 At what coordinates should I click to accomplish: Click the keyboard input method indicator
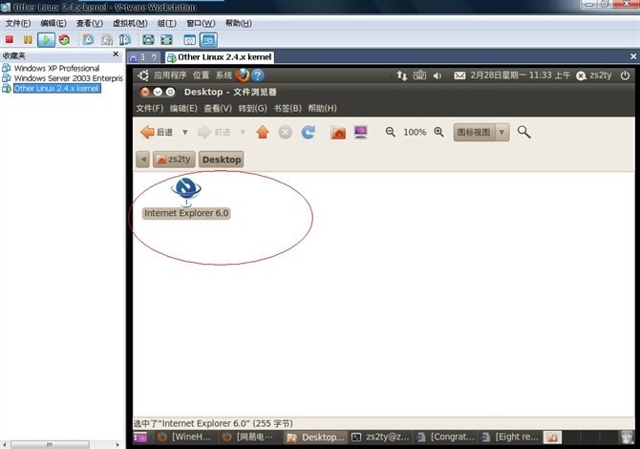click(419, 75)
